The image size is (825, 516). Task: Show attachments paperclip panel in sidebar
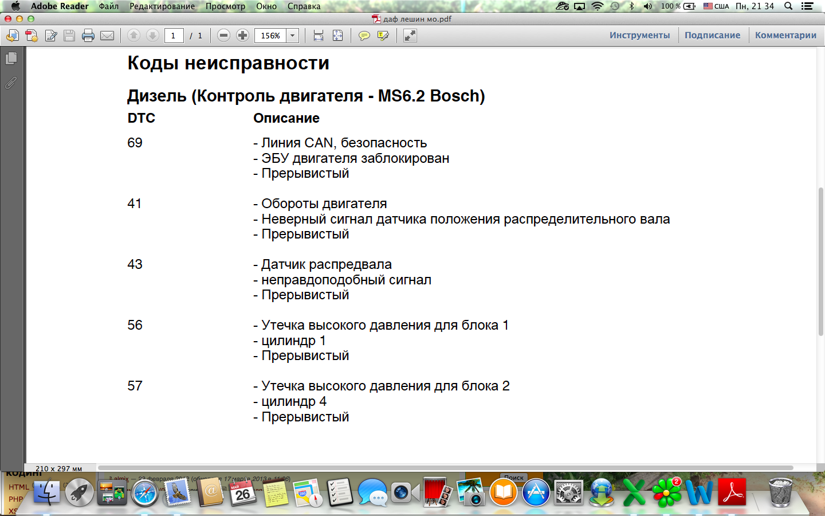(x=11, y=83)
